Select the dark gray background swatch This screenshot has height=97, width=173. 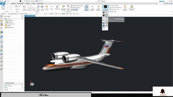(104, 15)
